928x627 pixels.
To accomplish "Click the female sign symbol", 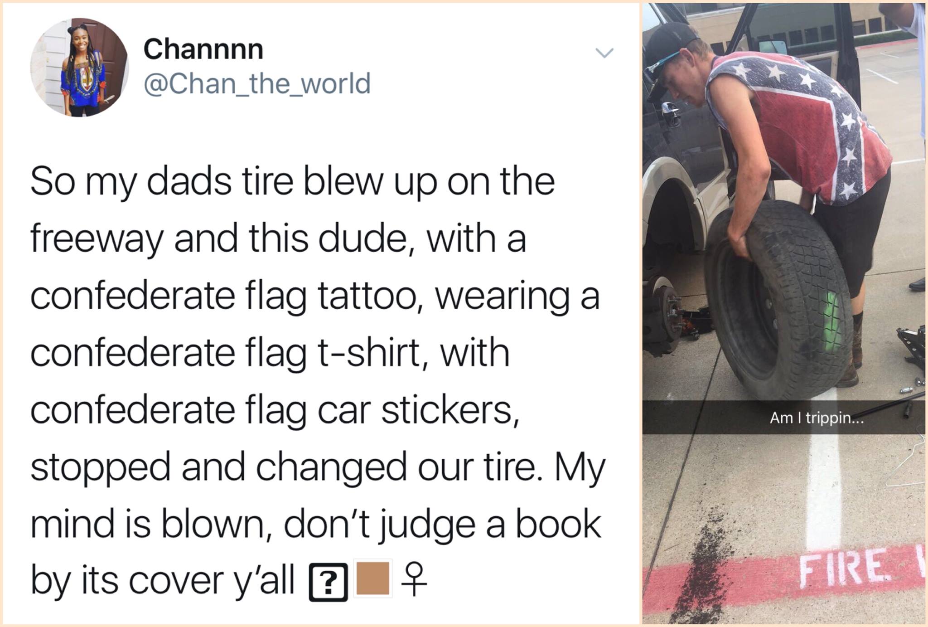I will [x=414, y=580].
